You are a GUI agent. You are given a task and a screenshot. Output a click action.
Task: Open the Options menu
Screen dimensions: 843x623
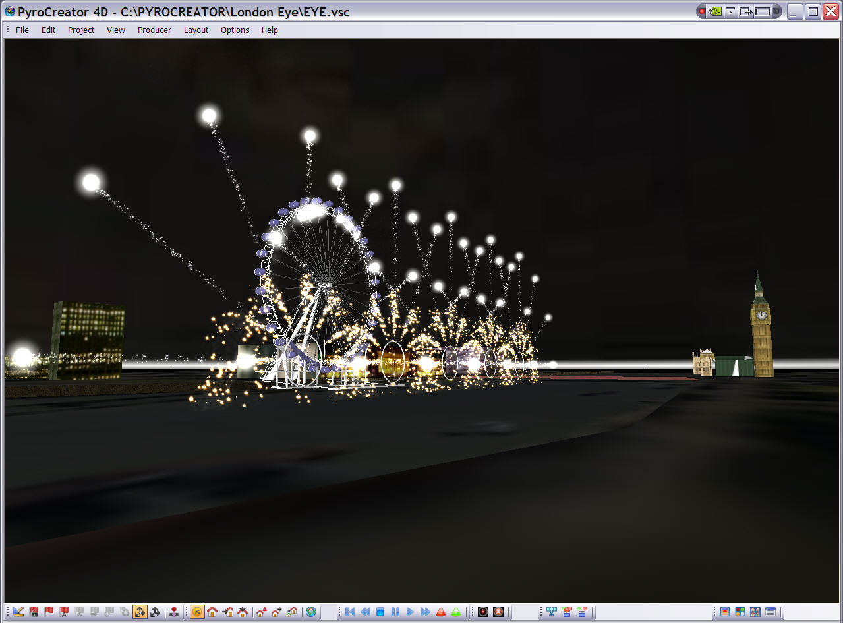[x=235, y=30]
